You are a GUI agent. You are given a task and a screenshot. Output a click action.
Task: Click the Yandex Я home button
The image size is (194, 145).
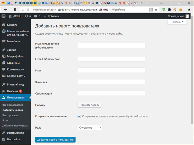click(15, 10)
